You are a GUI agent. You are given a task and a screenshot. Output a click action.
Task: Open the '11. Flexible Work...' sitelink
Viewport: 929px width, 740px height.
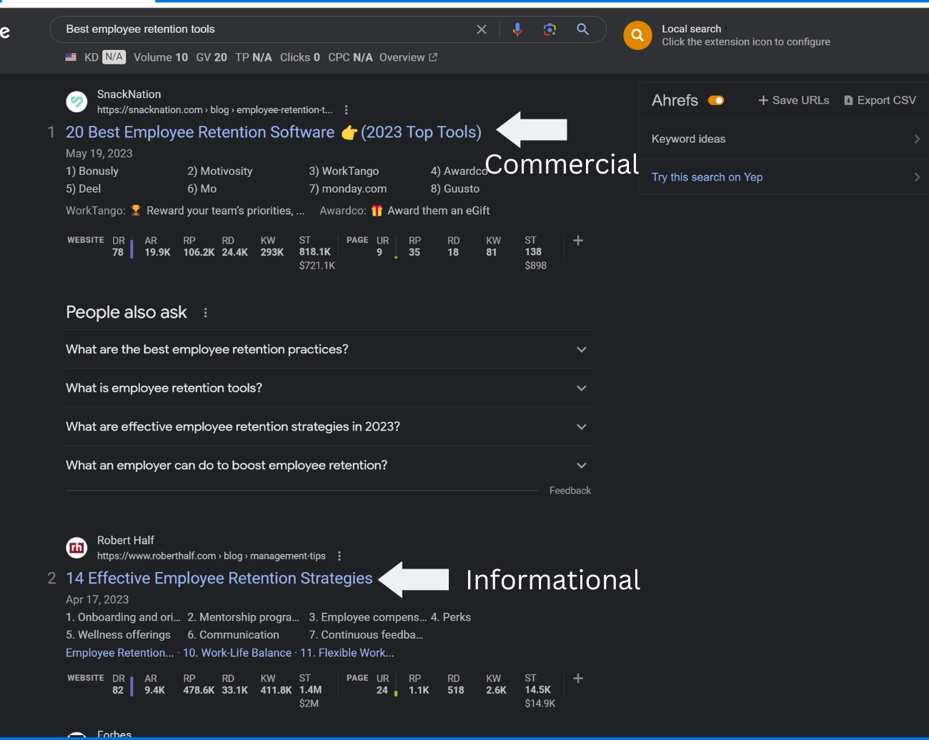pyautogui.click(x=347, y=653)
